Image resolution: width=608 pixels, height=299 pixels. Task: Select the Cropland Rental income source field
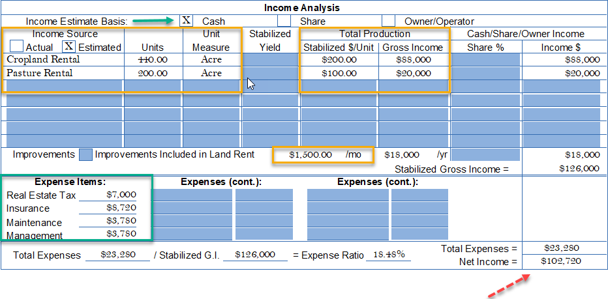[x=62, y=60]
